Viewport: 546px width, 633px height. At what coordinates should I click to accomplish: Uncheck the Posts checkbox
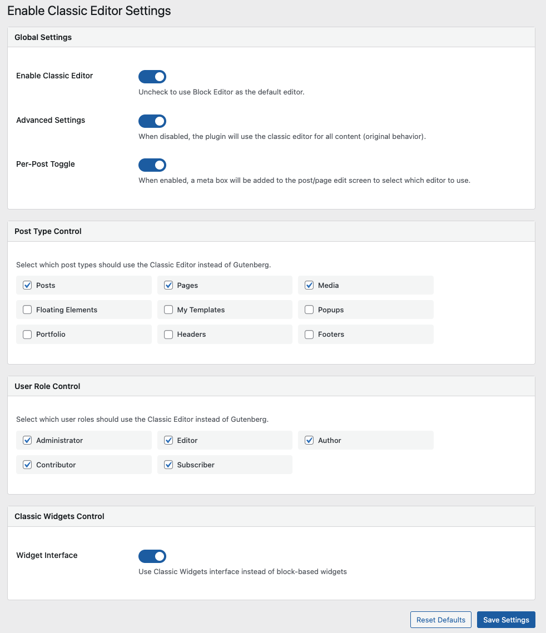pos(27,285)
